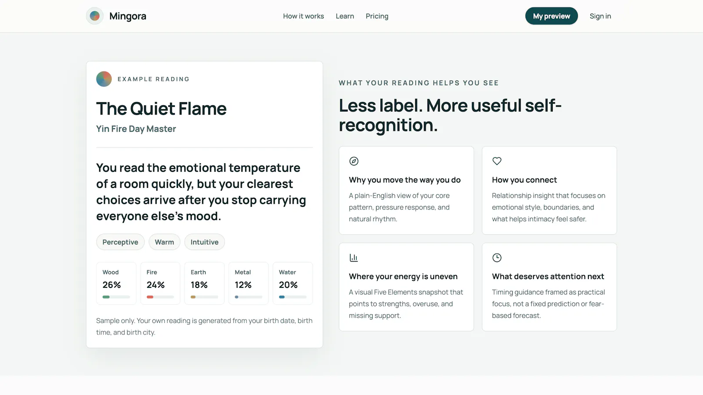Open the Where your energy is uneven card
Image resolution: width=703 pixels, height=395 pixels.
click(406, 287)
